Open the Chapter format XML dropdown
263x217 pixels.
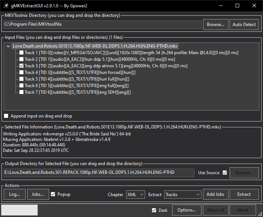pos(136,195)
